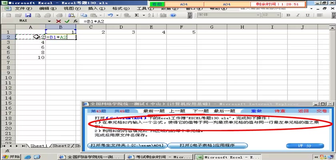Click the Paste toolbar icon
Viewport: 336px width, 160px height.
click(x=94, y=15)
